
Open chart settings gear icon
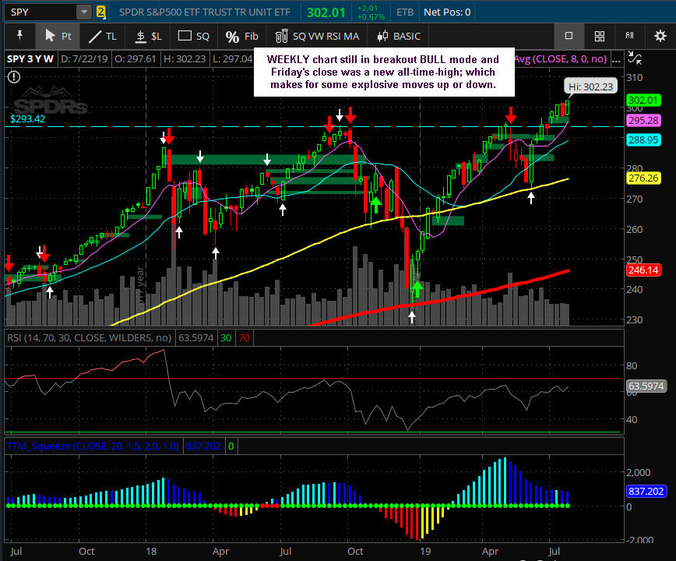[x=659, y=36]
